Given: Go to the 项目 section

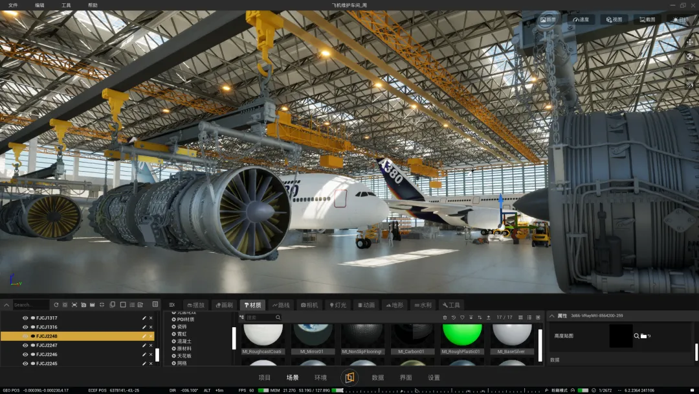Looking at the screenshot, I should point(264,378).
